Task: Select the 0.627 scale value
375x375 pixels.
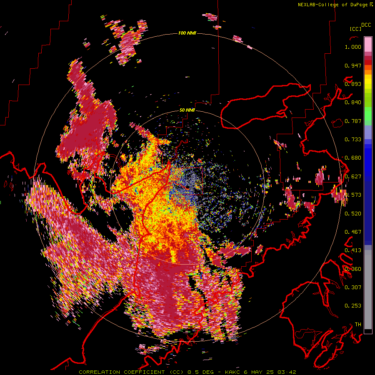Action: 353,177
